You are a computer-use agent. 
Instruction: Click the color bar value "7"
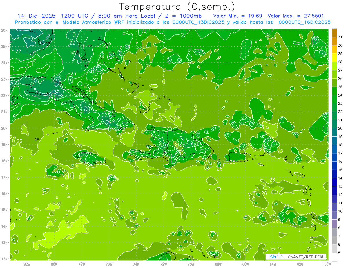(x=339, y=236)
